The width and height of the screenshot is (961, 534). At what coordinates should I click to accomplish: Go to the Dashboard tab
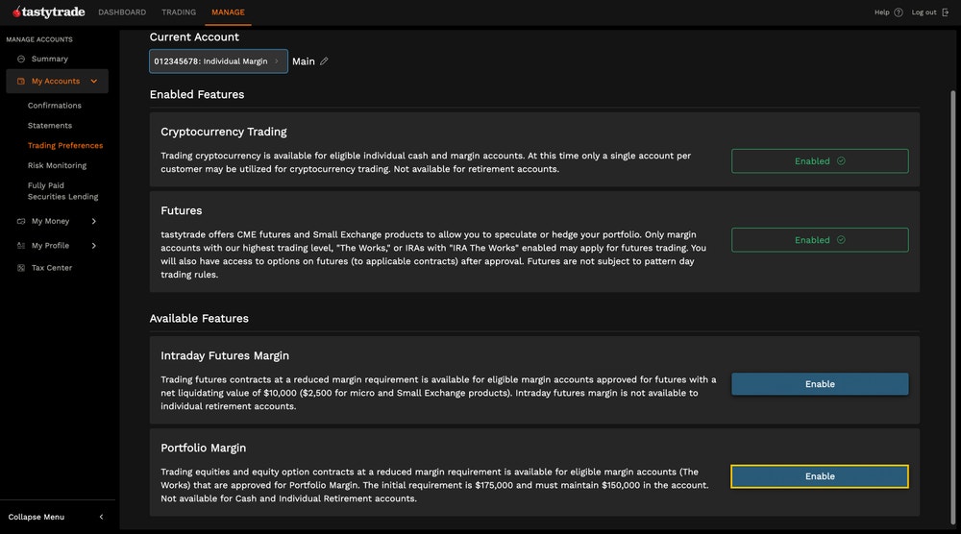point(122,12)
